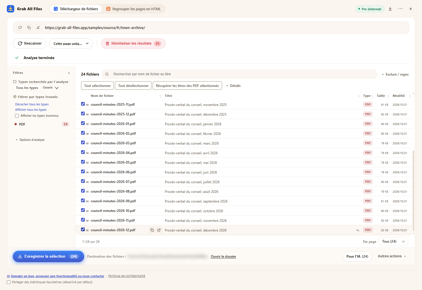
Task: Expand 'Options d'analyse' section
Action: click(x=30, y=140)
